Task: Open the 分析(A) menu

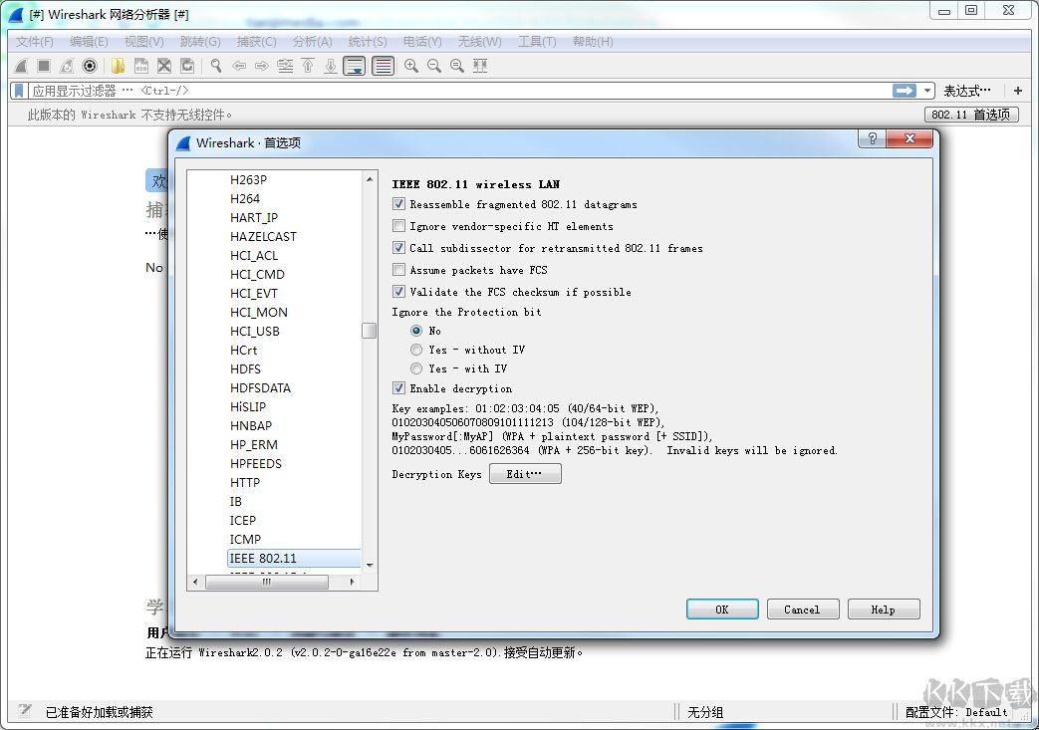Action: coord(312,42)
